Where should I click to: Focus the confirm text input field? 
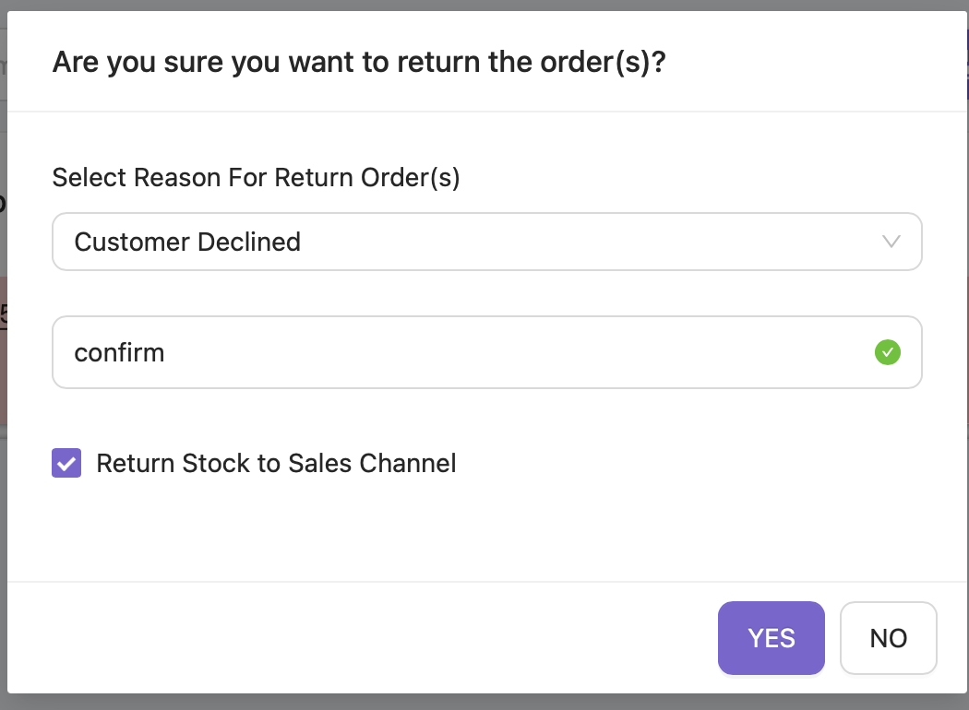487,352
